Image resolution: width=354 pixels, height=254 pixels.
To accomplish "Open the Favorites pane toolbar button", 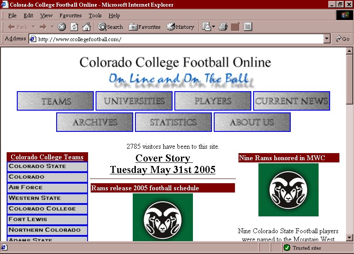I will click(145, 27).
